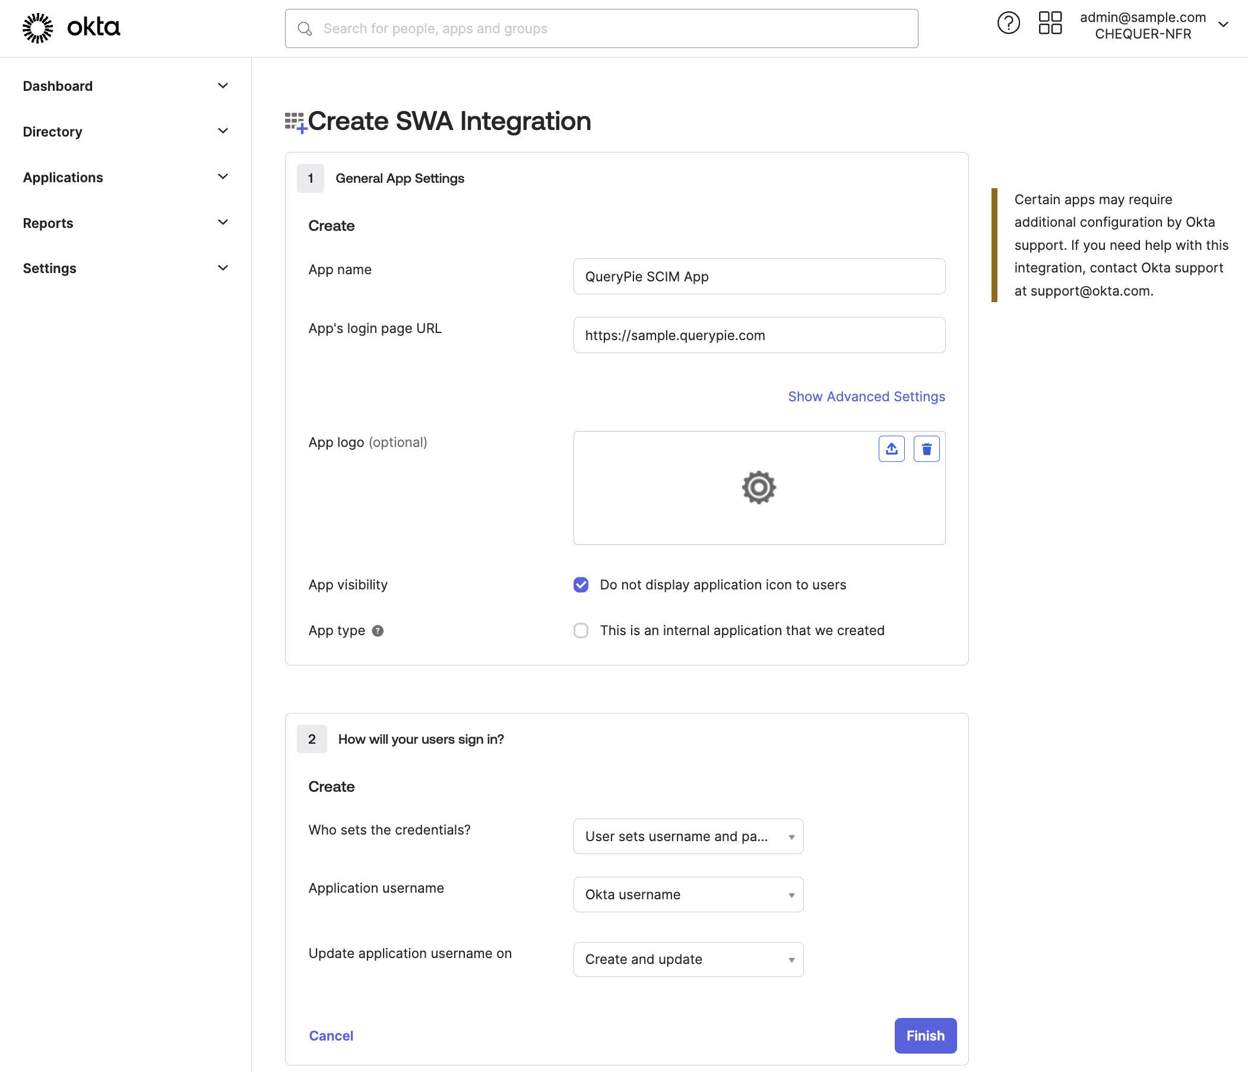Screen dimensions: 1248x1072
Task: Click the Cancel link
Action: [x=331, y=1036]
